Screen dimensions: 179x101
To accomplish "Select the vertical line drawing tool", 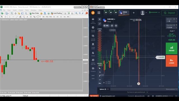I will pos(10,17).
